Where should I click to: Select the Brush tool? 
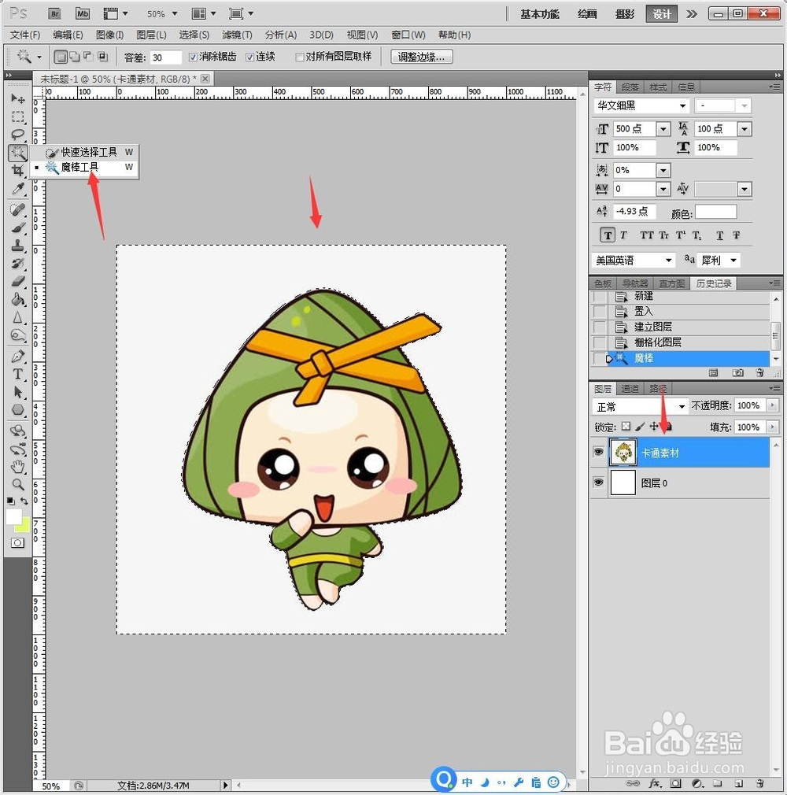point(18,227)
